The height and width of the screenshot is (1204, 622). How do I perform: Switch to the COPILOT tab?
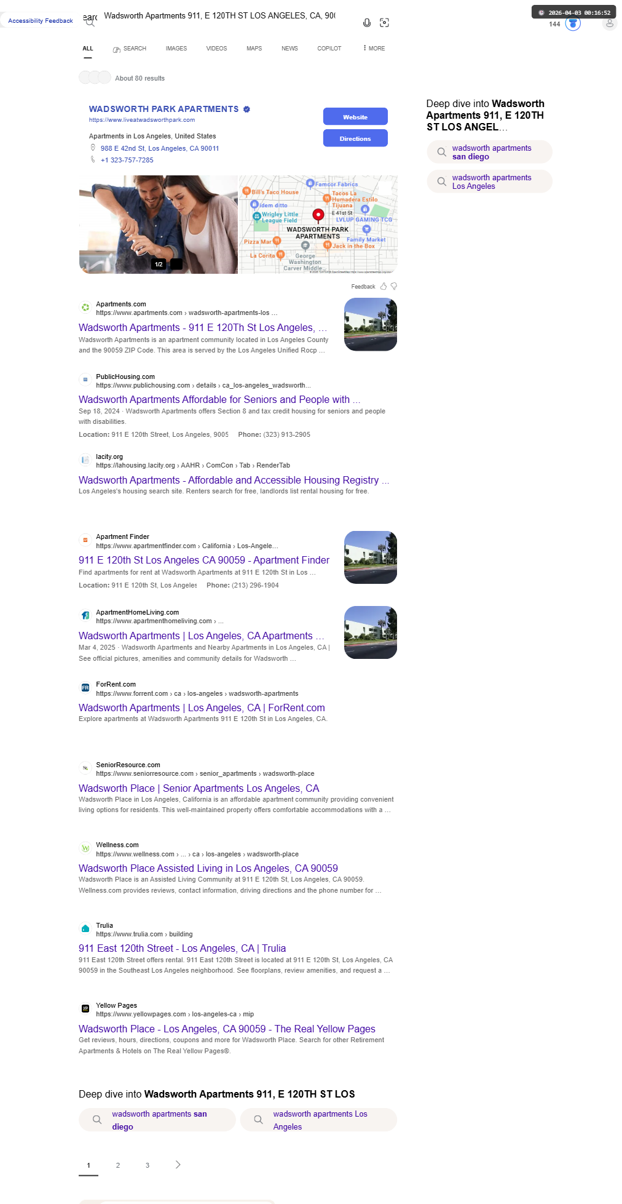coord(329,48)
